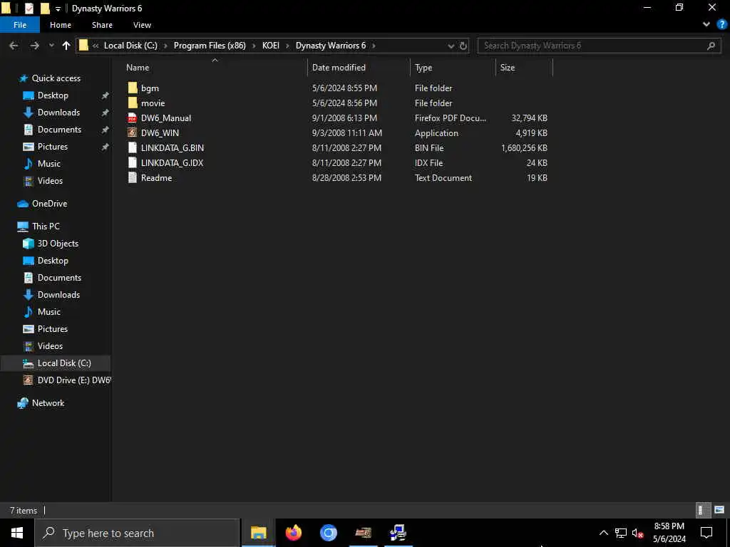Open the Explorer Help question mark
This screenshot has height=547, width=730.
(x=721, y=24)
